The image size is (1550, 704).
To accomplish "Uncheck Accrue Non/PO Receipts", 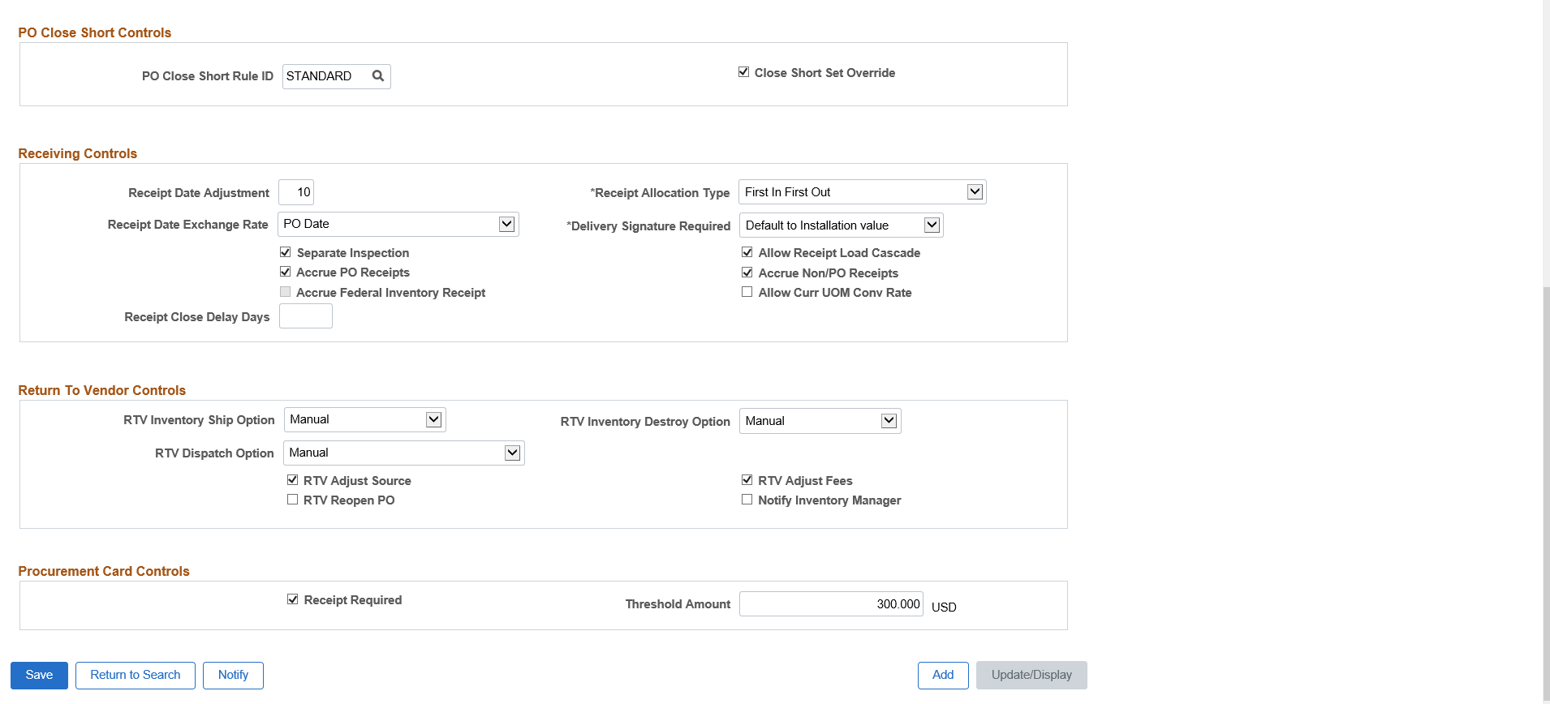I will (747, 273).
